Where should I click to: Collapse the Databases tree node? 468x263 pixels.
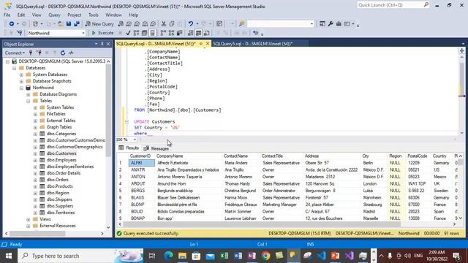(15, 68)
